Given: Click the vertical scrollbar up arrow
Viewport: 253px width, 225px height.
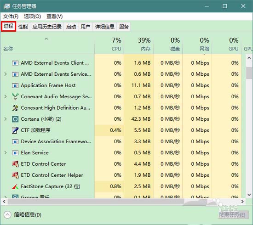Looking at the screenshot, I should point(249,58).
